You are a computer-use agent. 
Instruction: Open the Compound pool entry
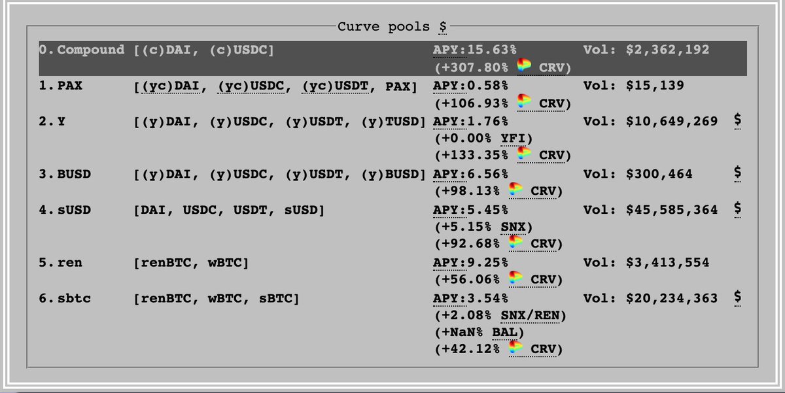392,58
